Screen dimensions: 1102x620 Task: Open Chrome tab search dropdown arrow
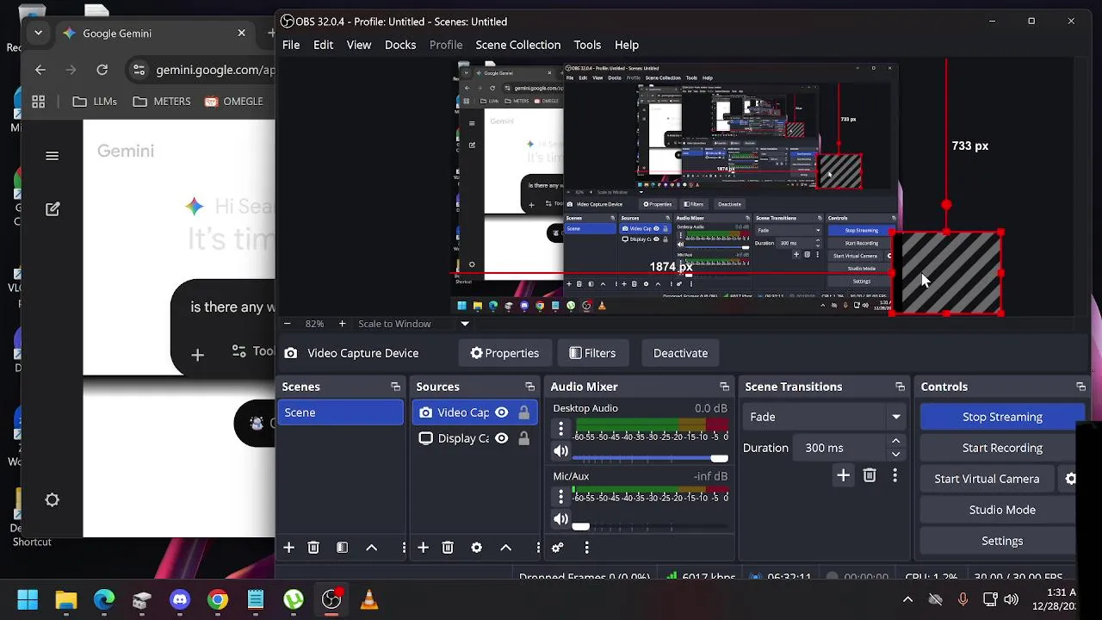(38, 33)
